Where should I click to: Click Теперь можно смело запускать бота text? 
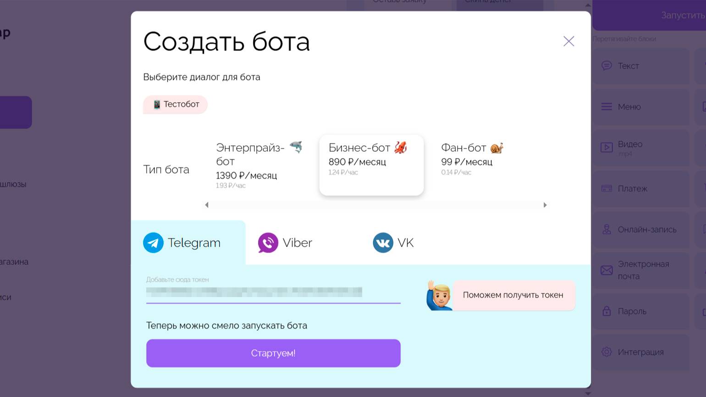coord(226,325)
